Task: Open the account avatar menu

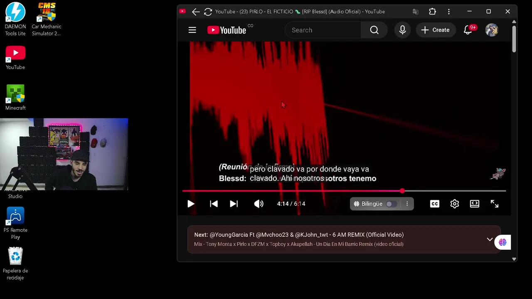Action: point(492,30)
